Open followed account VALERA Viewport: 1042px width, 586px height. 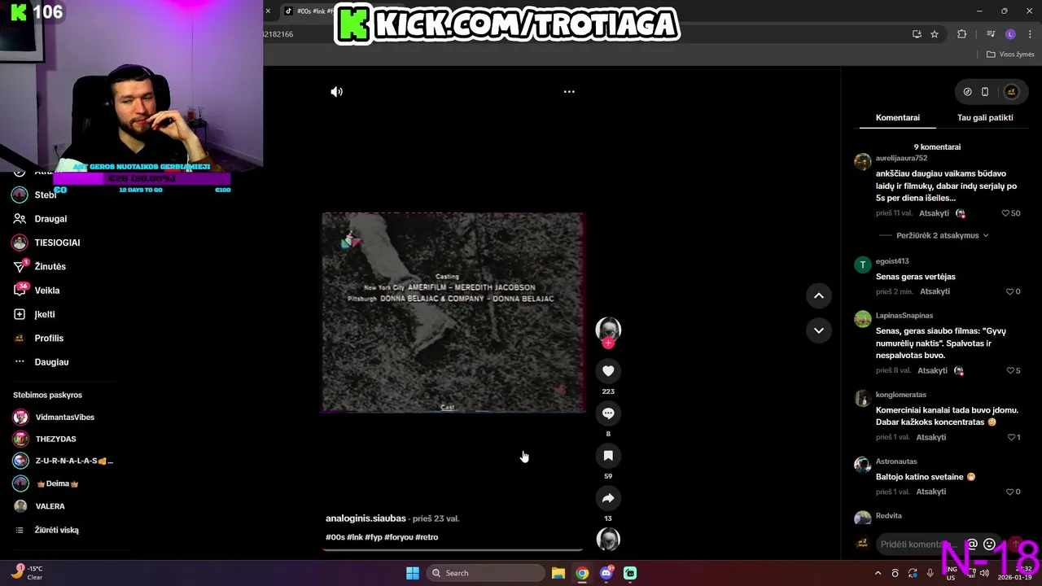point(50,506)
